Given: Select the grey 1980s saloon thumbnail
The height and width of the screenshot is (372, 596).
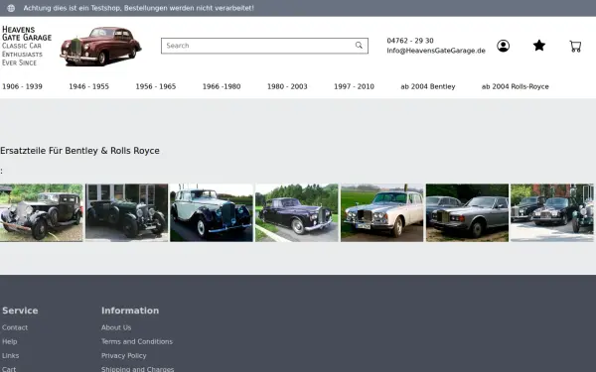Looking at the screenshot, I should pos(467,212).
